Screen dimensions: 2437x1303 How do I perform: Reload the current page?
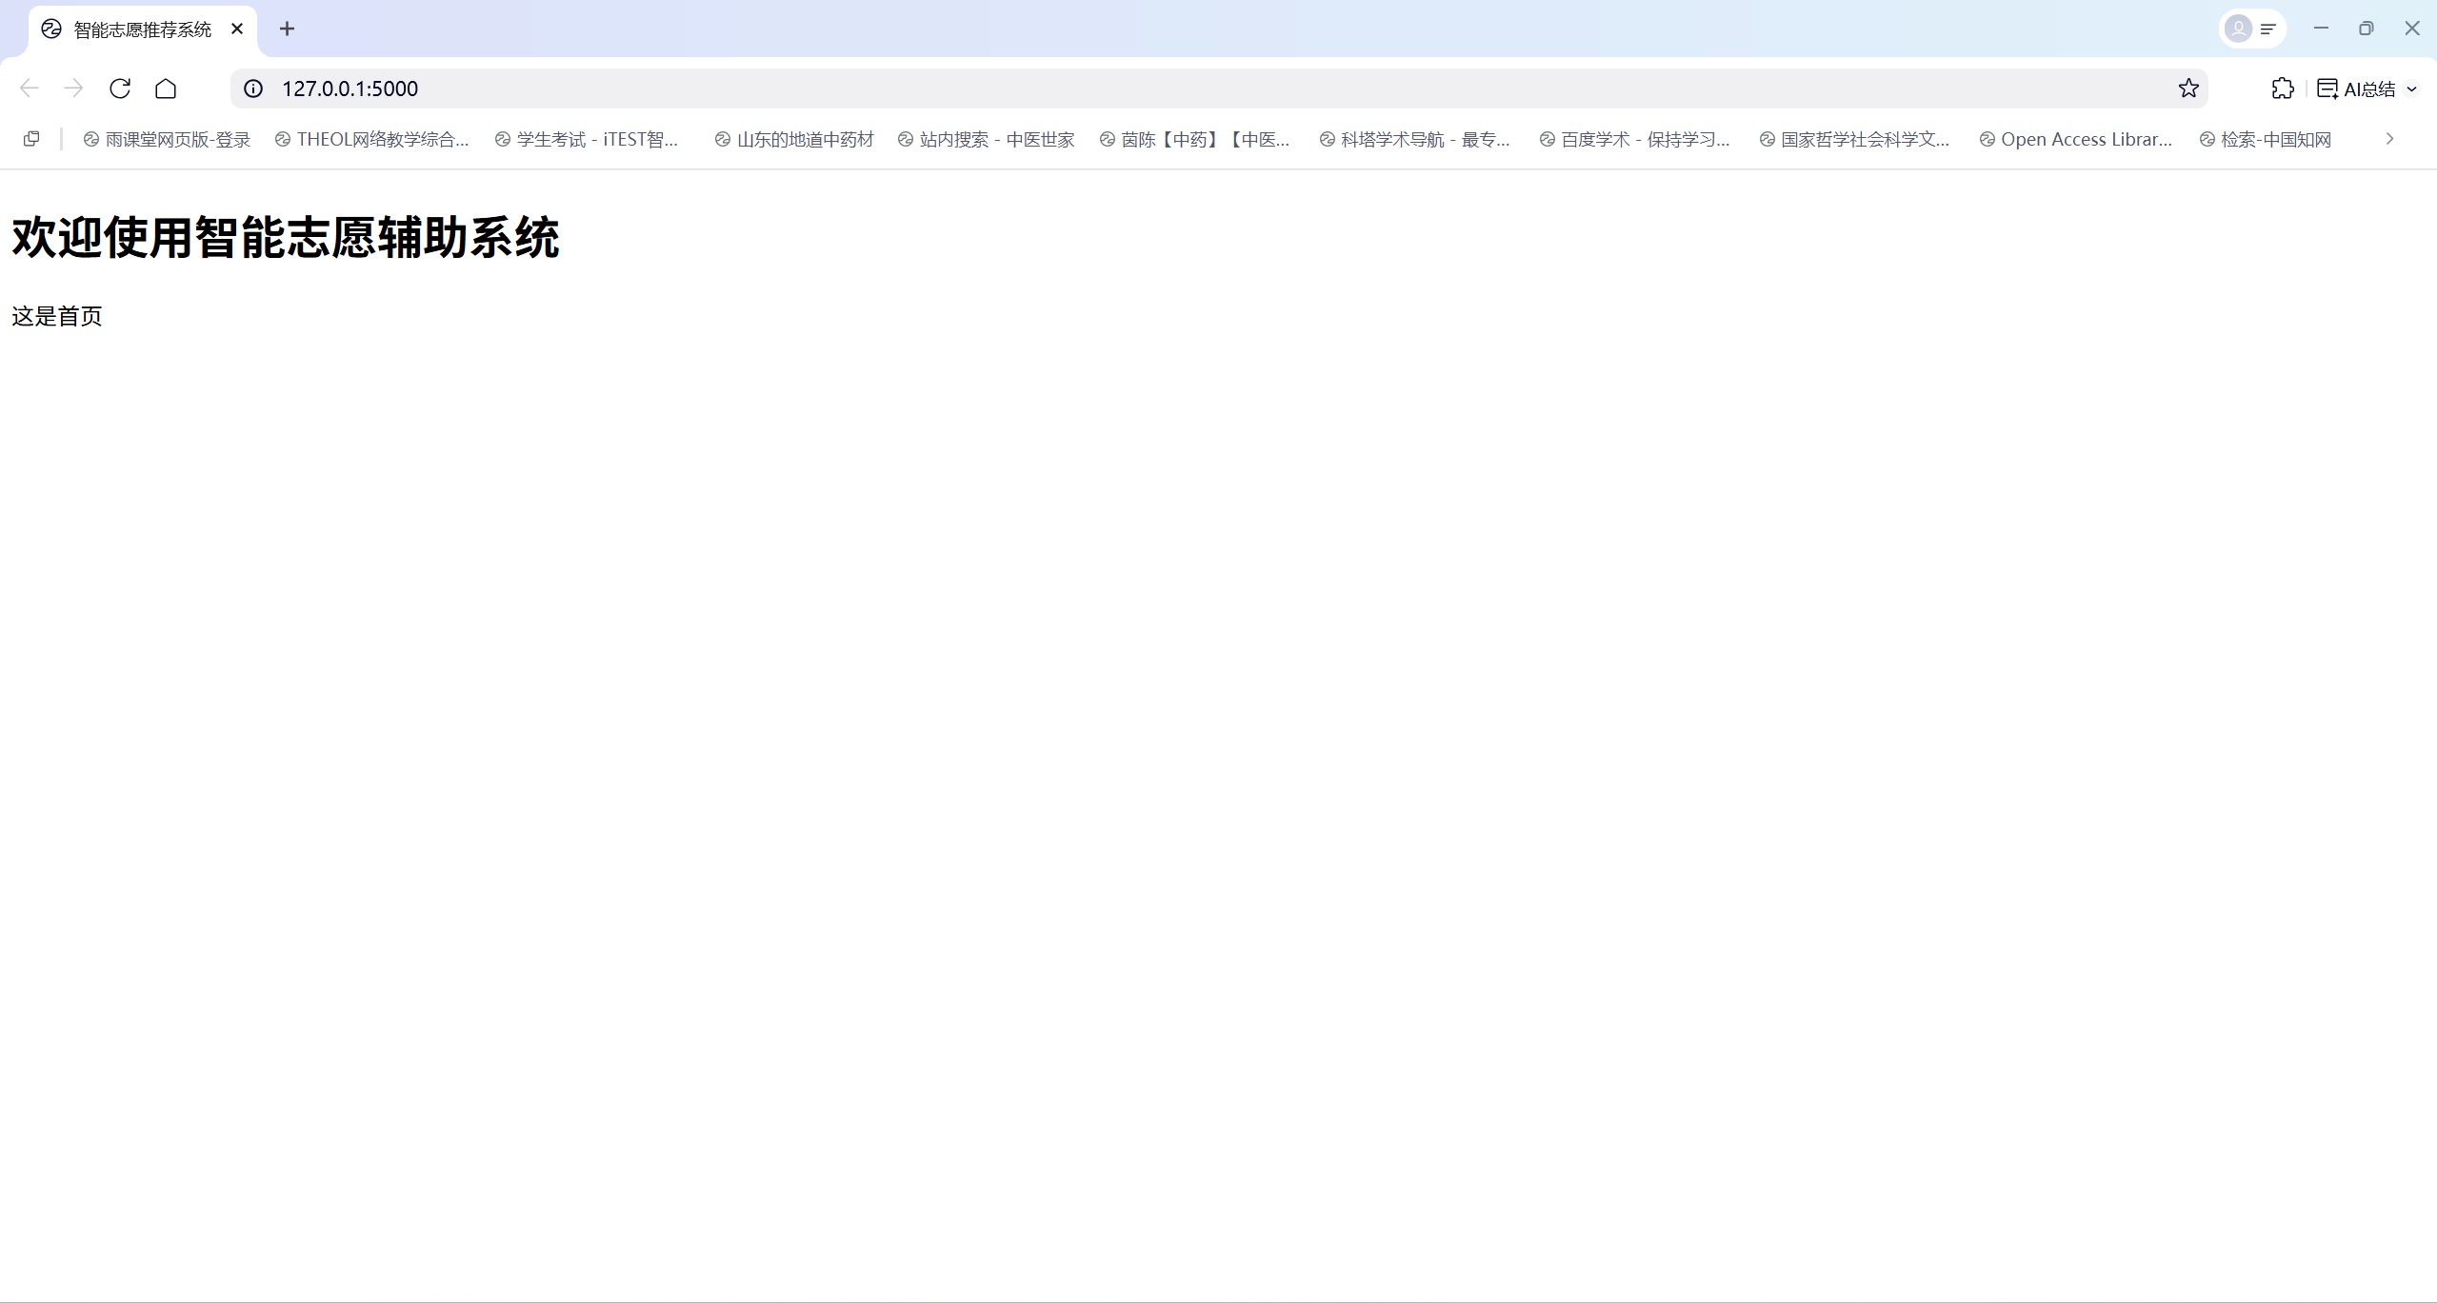pos(120,89)
